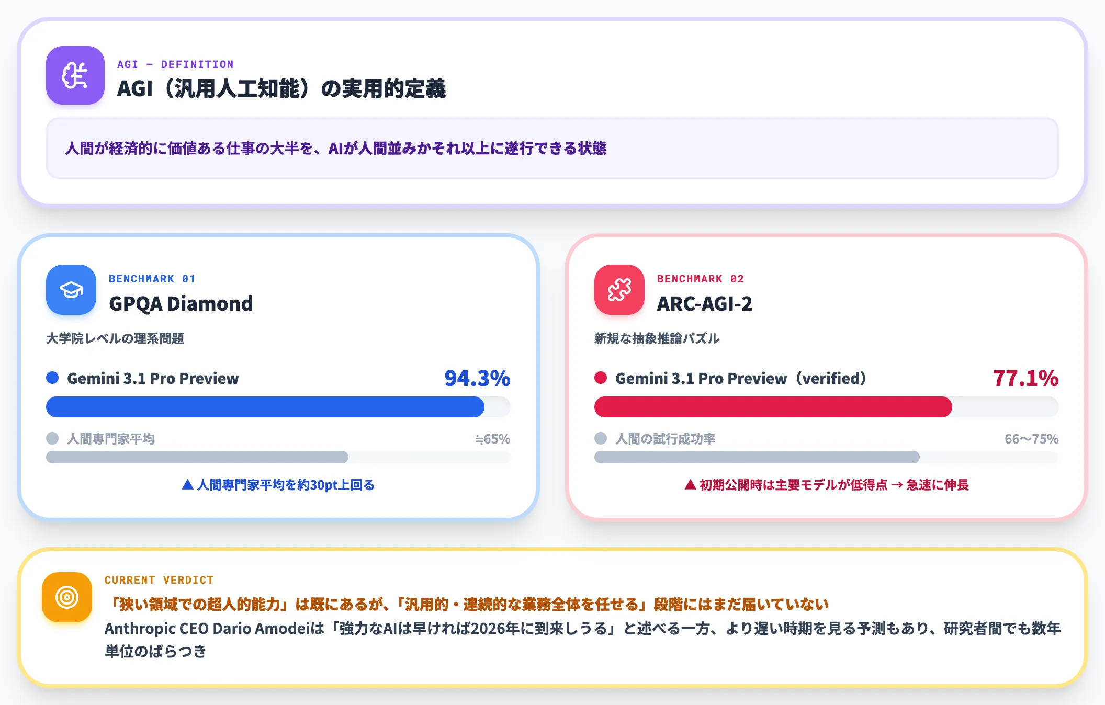The width and height of the screenshot is (1105, 705).
Task: Click the label 人間の試行成功率
Action: [666, 439]
